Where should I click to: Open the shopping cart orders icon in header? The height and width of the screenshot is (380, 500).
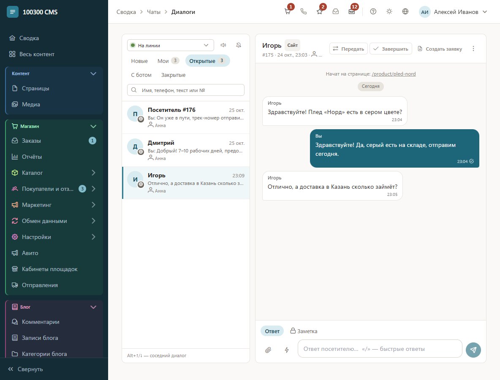pyautogui.click(x=288, y=12)
